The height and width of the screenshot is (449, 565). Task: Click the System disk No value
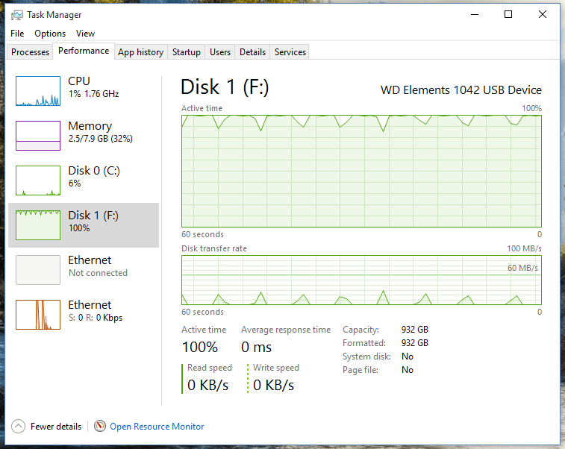[x=408, y=357]
